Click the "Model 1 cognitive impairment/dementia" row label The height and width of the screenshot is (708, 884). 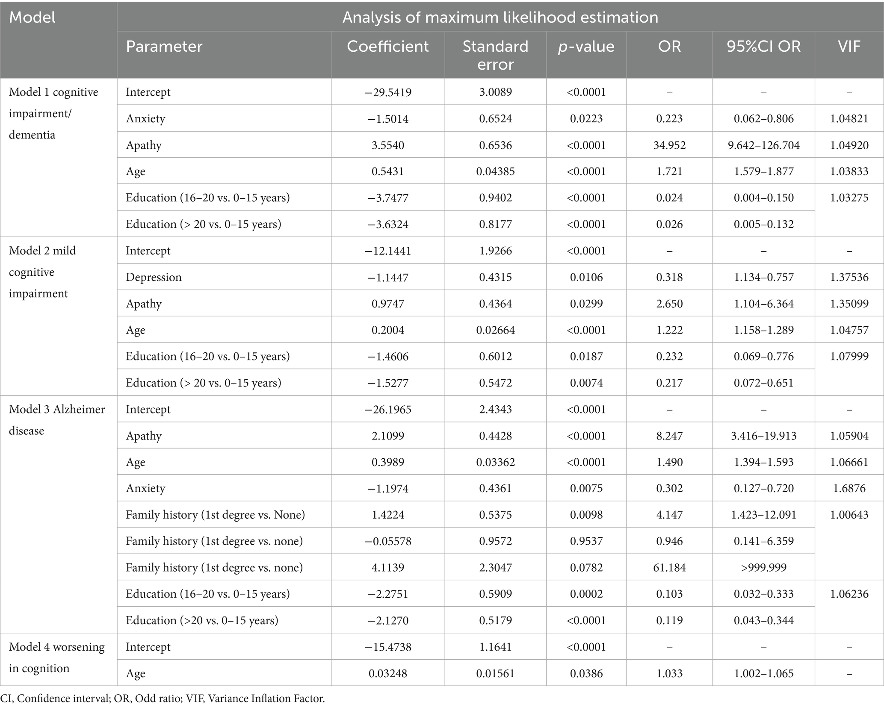point(53,113)
